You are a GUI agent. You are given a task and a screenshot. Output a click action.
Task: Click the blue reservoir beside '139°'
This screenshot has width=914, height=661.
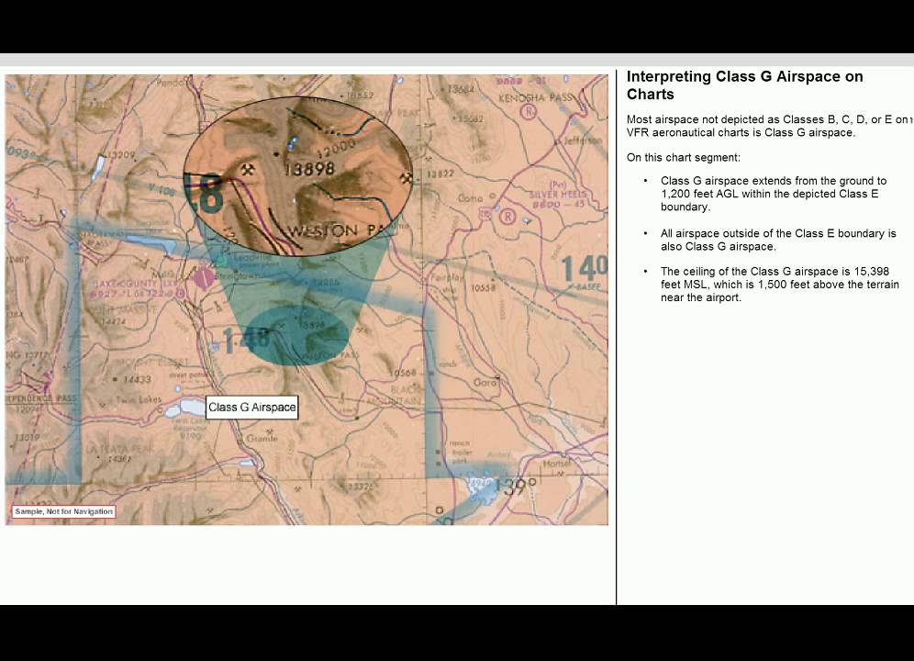pyautogui.click(x=482, y=489)
